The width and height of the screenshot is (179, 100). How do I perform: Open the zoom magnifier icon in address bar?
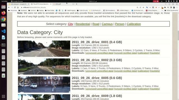pos(137,7)
